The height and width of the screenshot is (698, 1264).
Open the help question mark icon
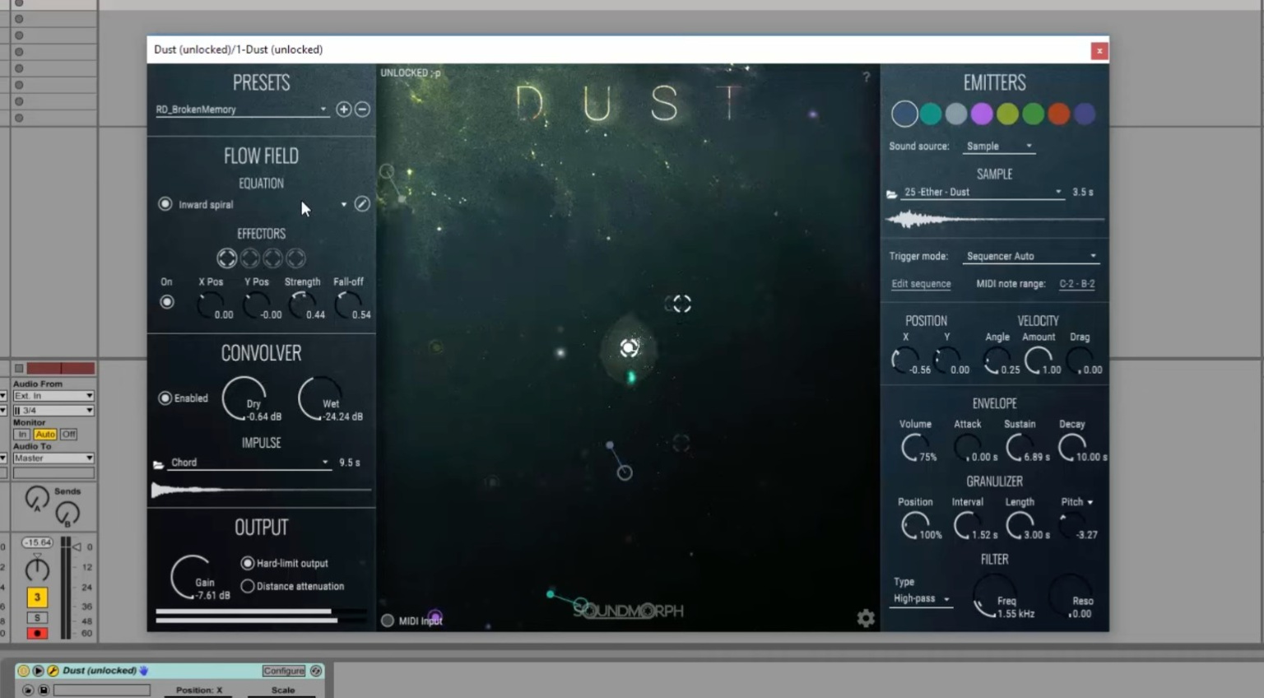[x=867, y=77]
